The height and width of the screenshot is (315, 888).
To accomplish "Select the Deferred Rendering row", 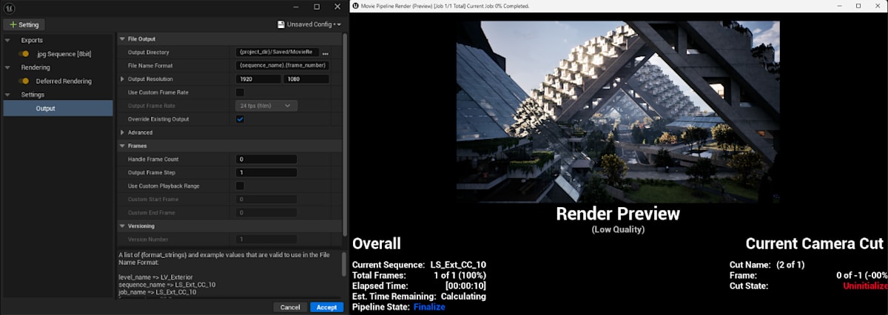I will pyautogui.click(x=58, y=81).
